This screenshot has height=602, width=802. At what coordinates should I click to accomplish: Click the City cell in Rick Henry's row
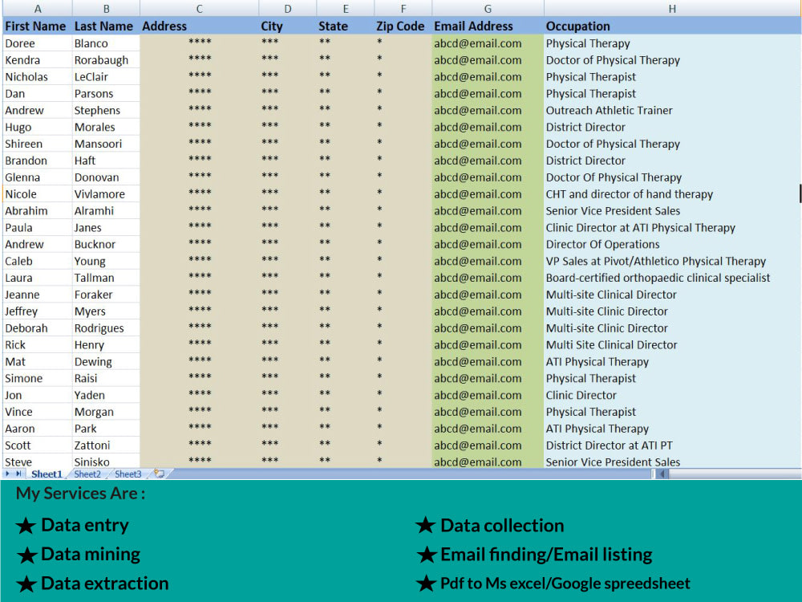(288, 345)
